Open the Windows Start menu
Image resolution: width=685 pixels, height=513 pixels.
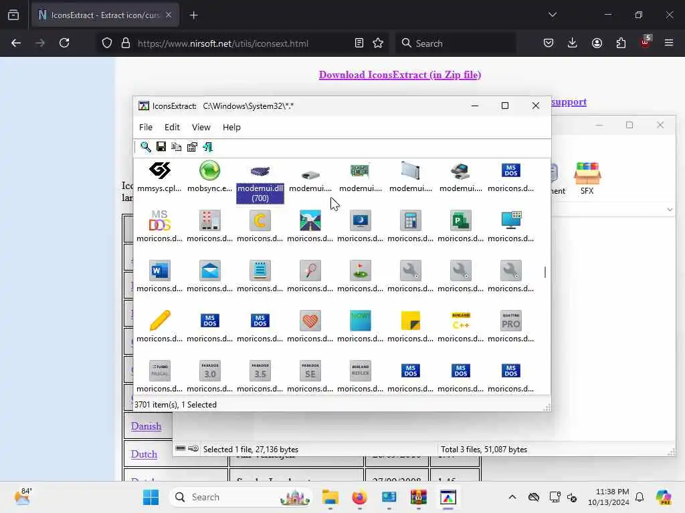[x=151, y=497]
